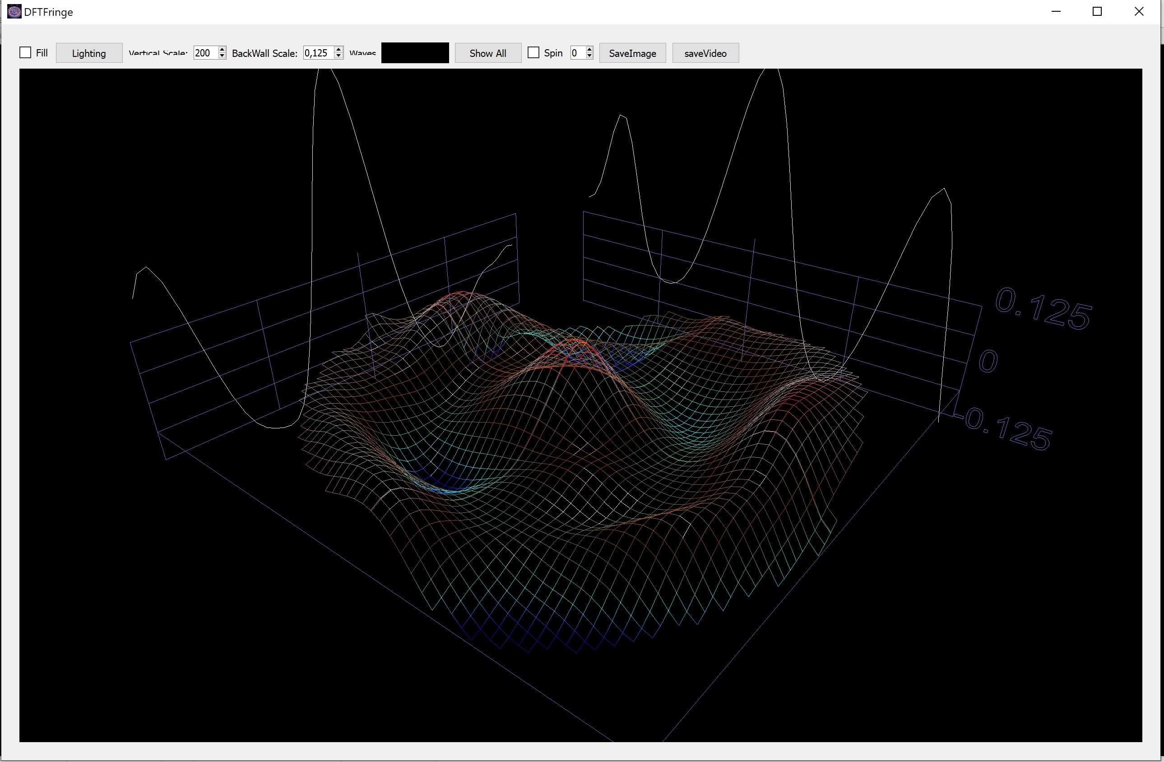Click the saveVideo button
Screen dimensions: 1164x762
click(x=705, y=53)
